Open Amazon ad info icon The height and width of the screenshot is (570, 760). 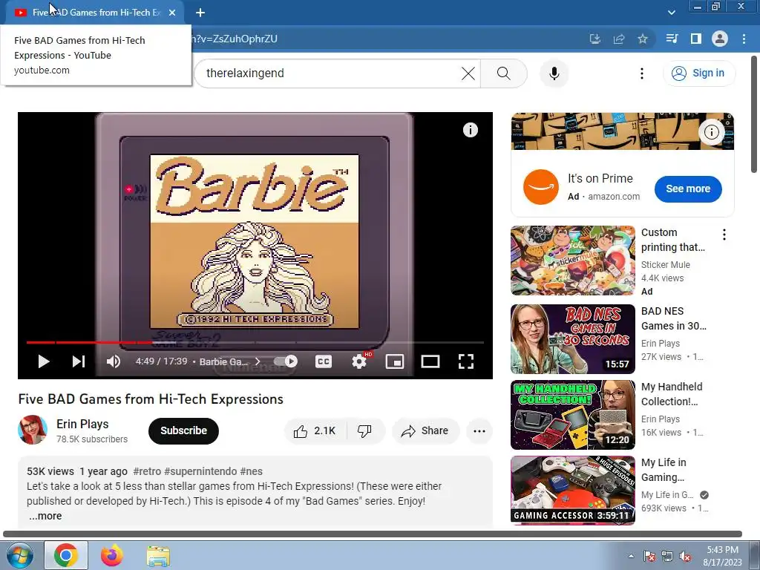tap(711, 132)
